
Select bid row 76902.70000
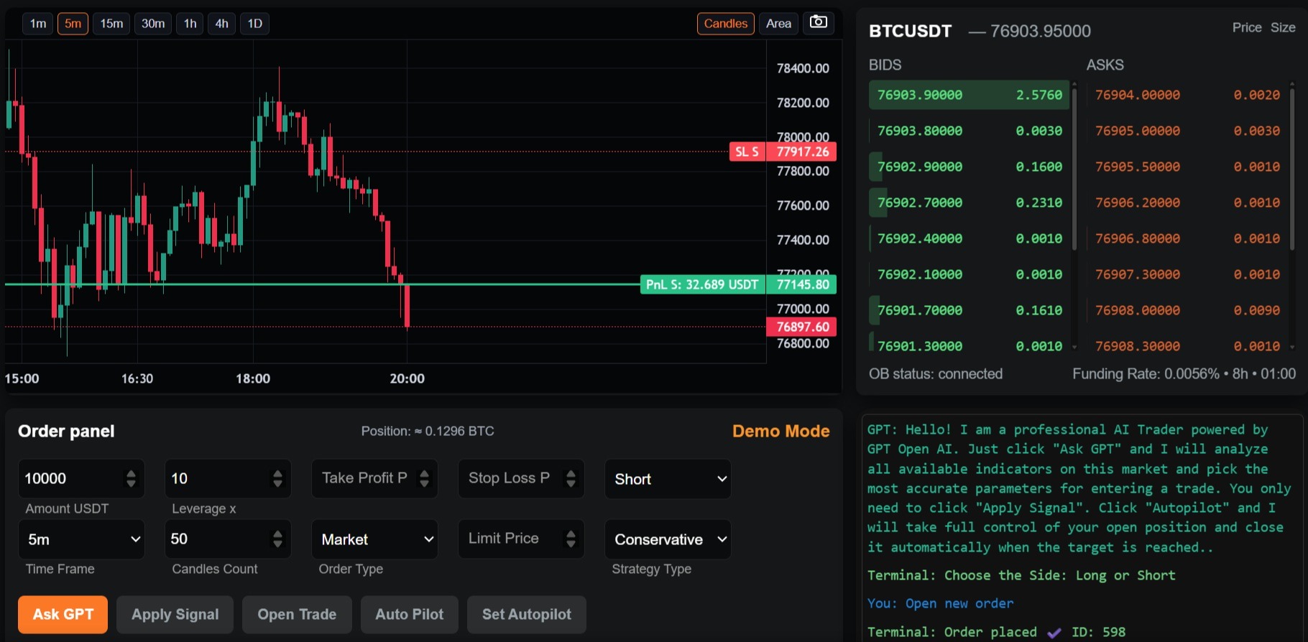click(969, 203)
